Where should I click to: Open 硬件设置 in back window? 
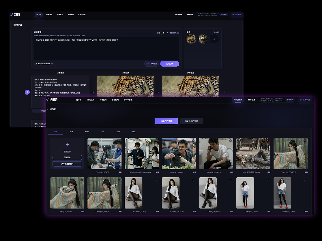[190, 15]
